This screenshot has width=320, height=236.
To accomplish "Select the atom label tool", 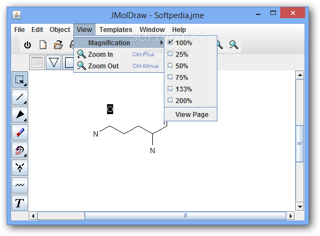I will [x=20, y=168].
